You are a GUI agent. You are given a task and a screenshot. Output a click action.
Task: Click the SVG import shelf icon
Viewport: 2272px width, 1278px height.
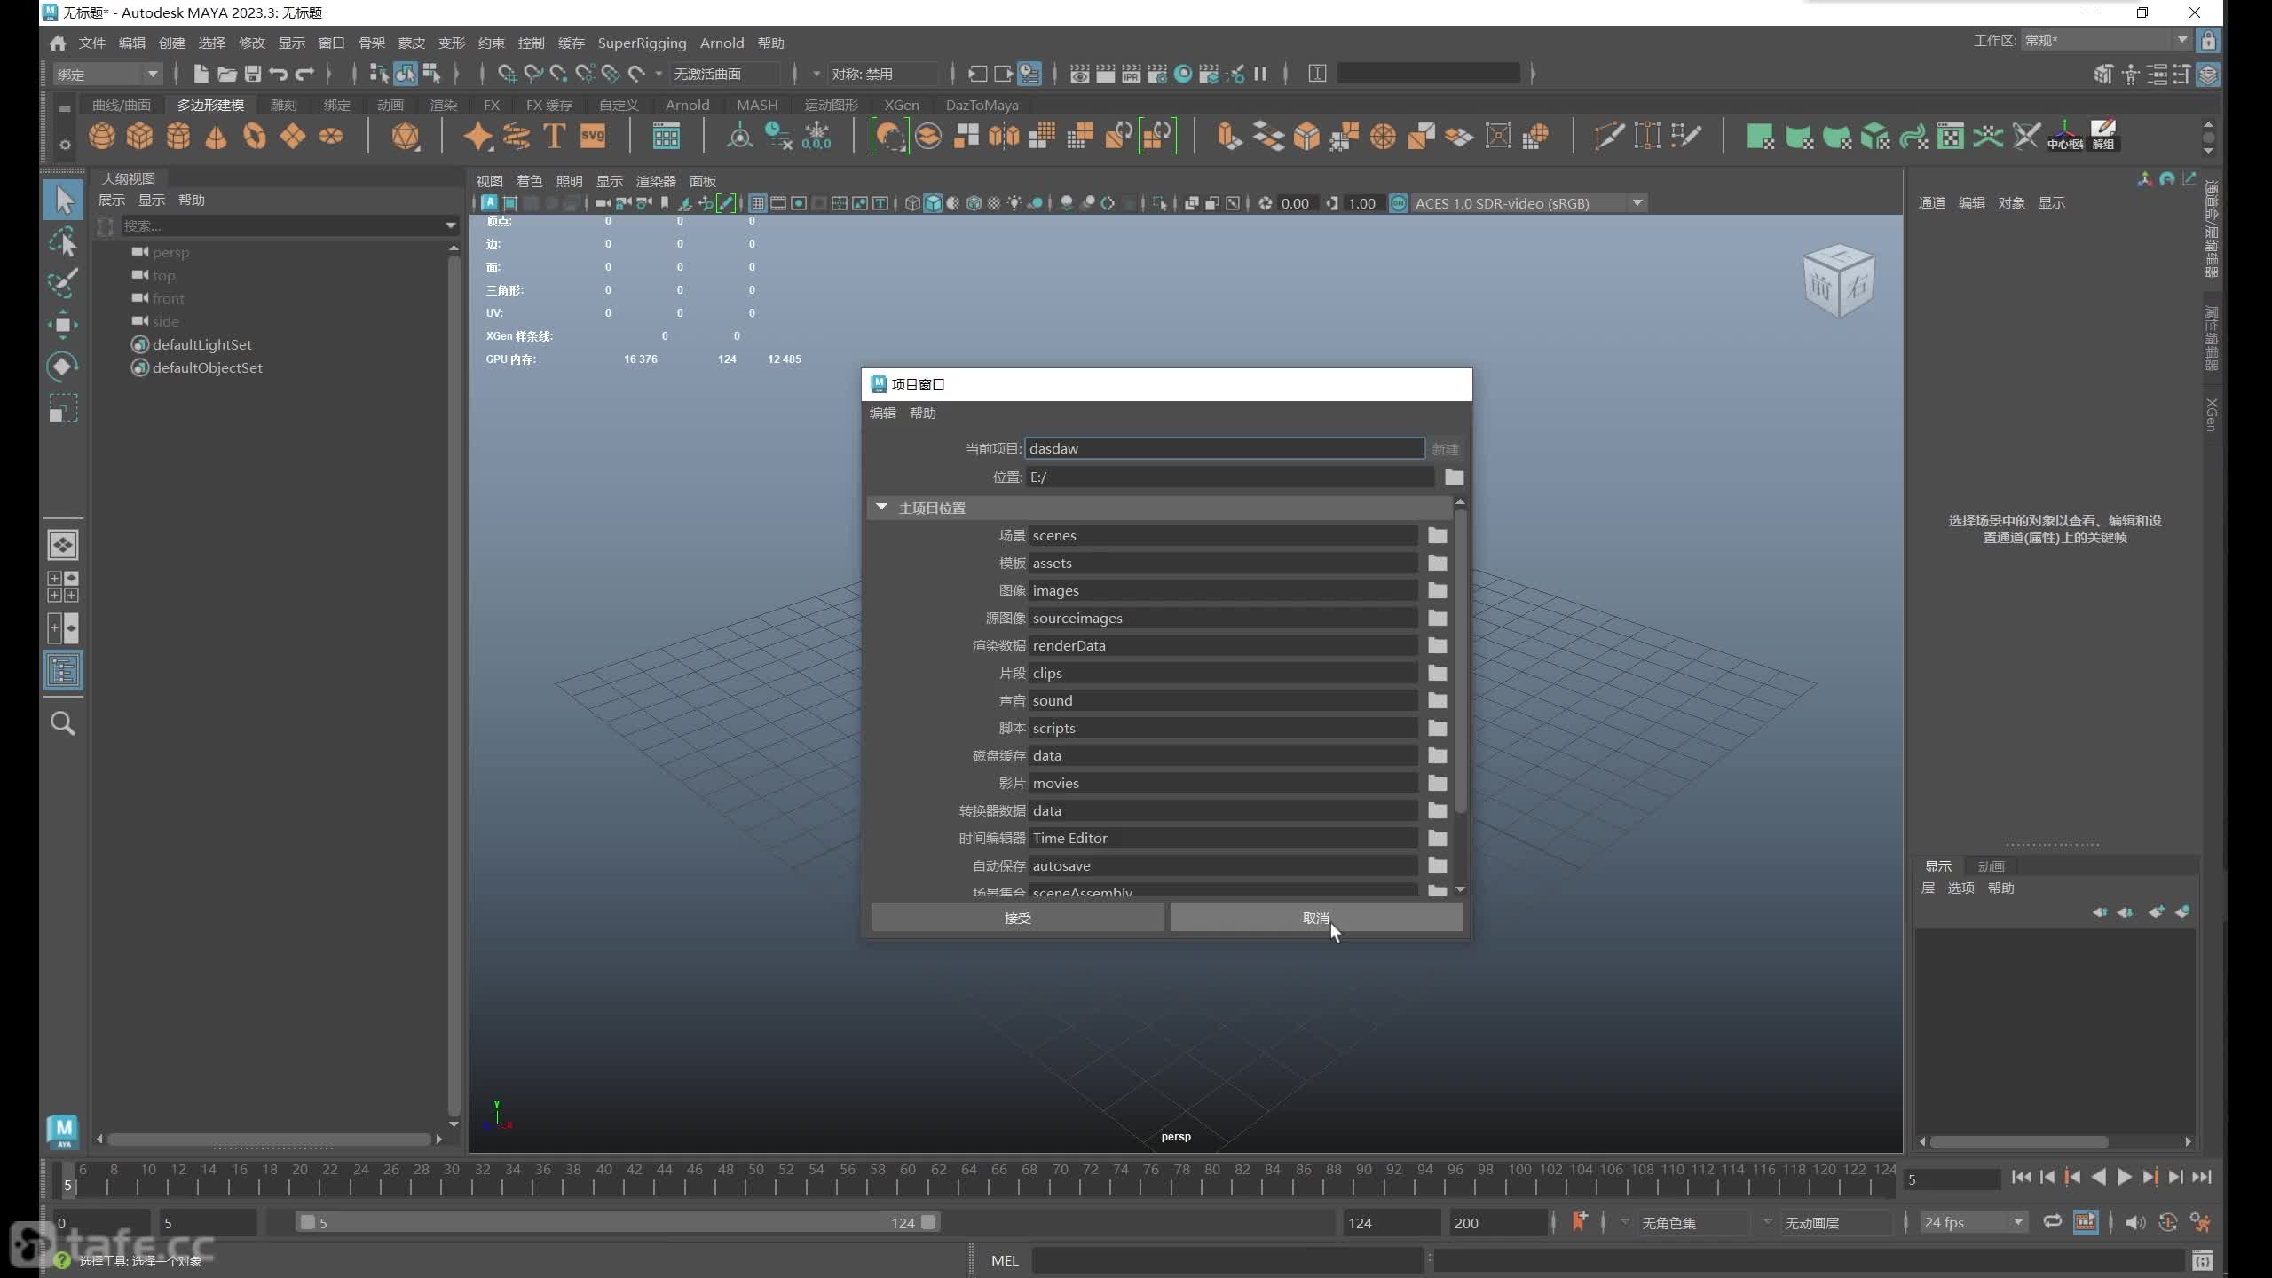click(593, 137)
